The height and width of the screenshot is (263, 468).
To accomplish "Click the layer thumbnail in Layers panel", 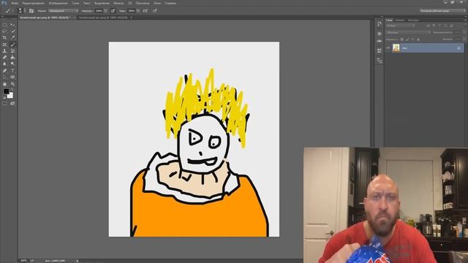I will click(396, 48).
